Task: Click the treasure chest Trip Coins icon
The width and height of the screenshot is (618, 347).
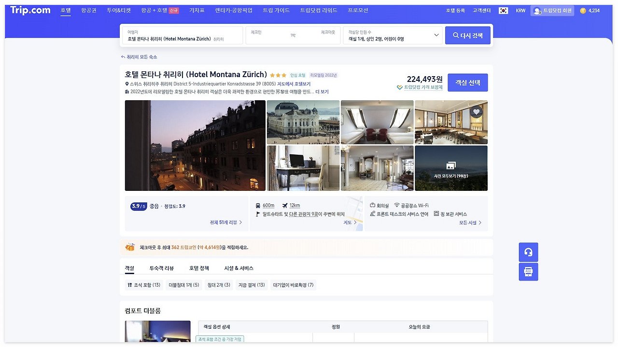Action: tap(130, 247)
